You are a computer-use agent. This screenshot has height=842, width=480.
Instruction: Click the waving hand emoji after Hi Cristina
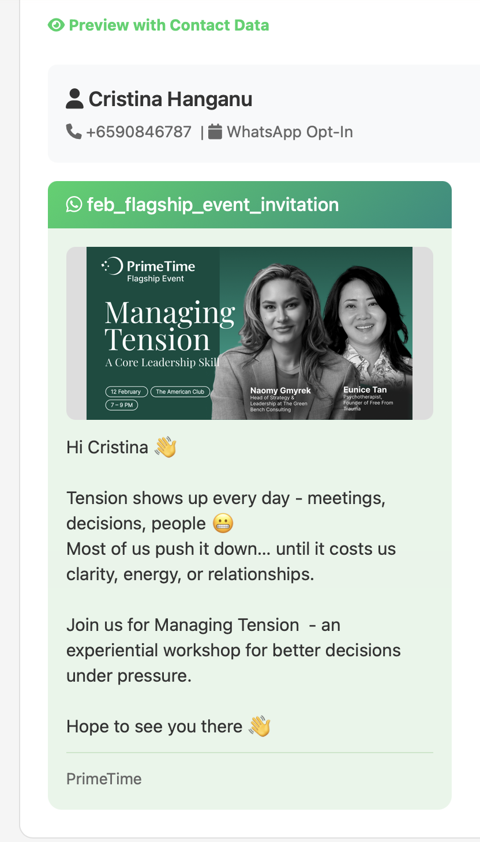(x=166, y=448)
